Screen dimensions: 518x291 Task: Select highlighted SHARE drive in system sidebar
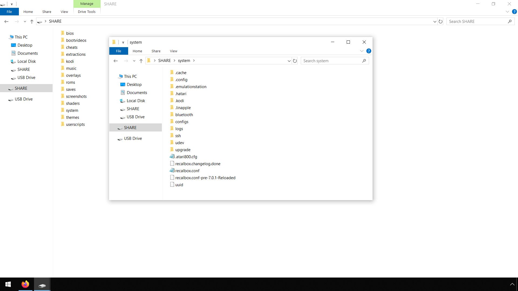click(135, 127)
